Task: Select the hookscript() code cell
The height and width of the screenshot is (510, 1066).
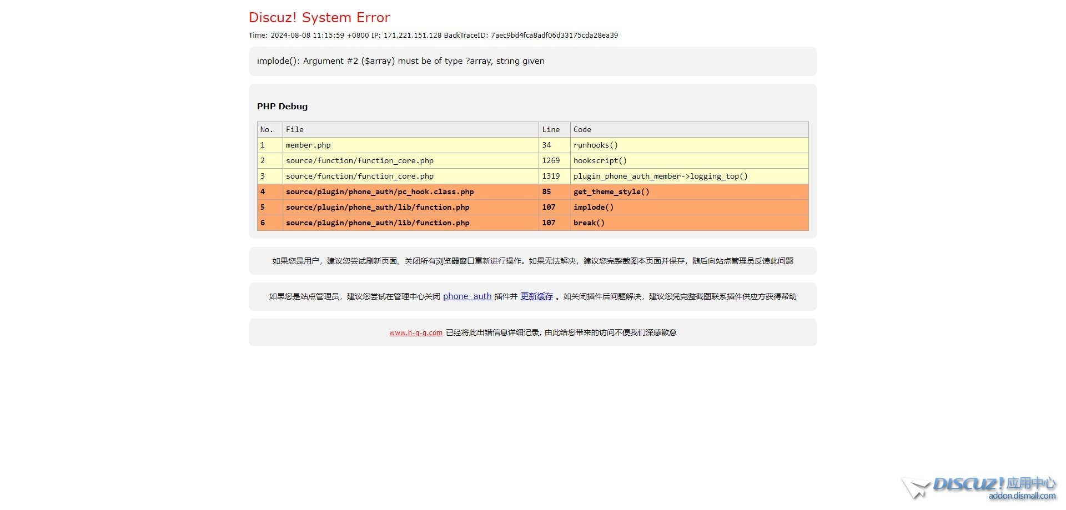Action: pyautogui.click(x=600, y=161)
